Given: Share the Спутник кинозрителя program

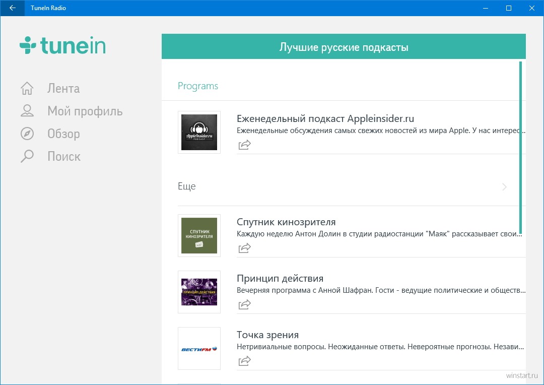Looking at the screenshot, I should [244, 248].
